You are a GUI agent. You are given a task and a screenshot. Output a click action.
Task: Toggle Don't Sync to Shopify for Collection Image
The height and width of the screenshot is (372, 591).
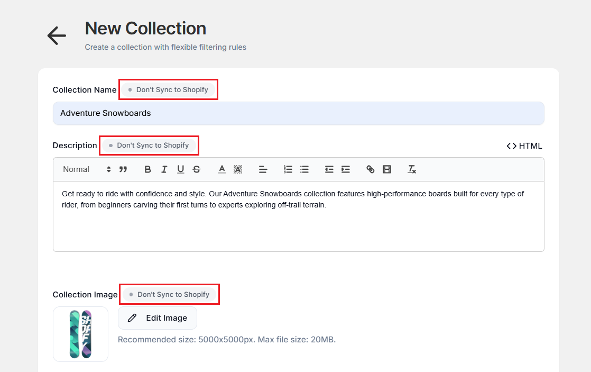tap(169, 294)
